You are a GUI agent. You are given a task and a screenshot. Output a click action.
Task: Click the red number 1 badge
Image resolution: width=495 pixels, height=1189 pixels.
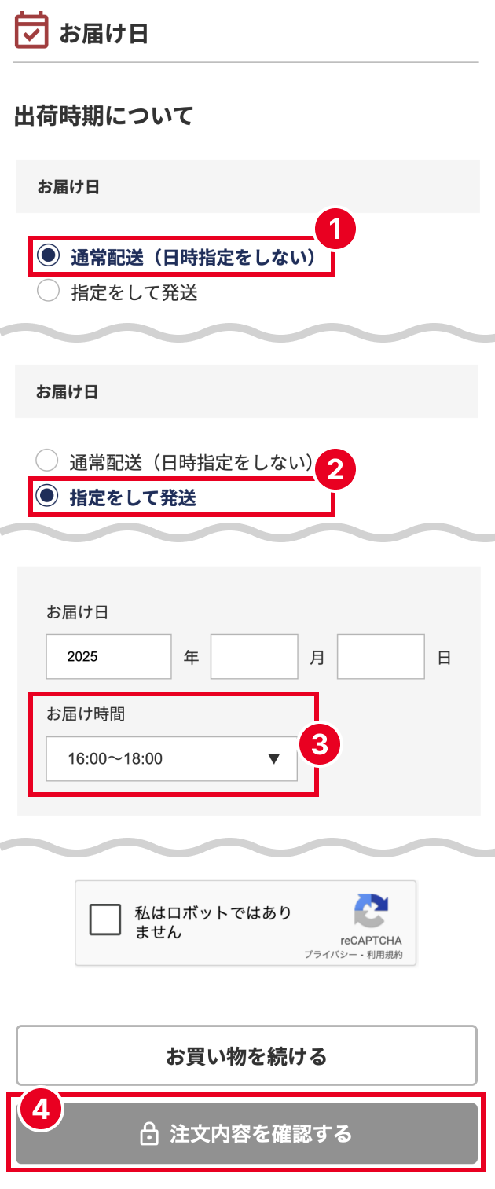pyautogui.click(x=335, y=229)
